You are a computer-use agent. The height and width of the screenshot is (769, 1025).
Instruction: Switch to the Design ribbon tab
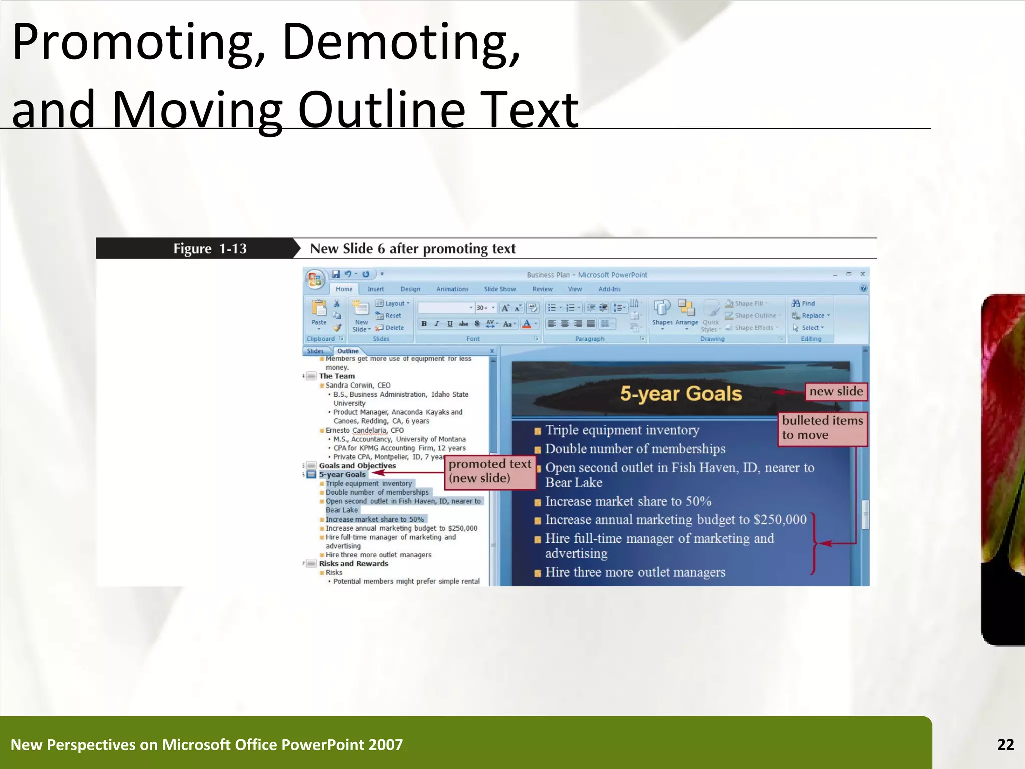click(x=410, y=289)
